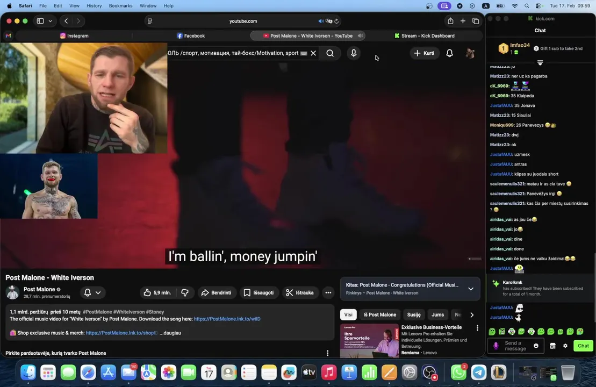Open Spotlight search in menu bar
The image size is (596, 387).
coord(527,6)
